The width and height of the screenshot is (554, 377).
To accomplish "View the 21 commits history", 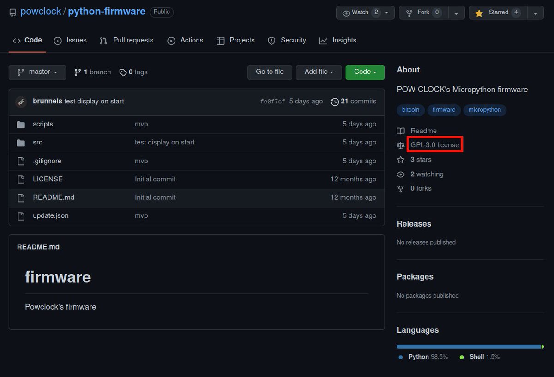I will [x=354, y=102].
